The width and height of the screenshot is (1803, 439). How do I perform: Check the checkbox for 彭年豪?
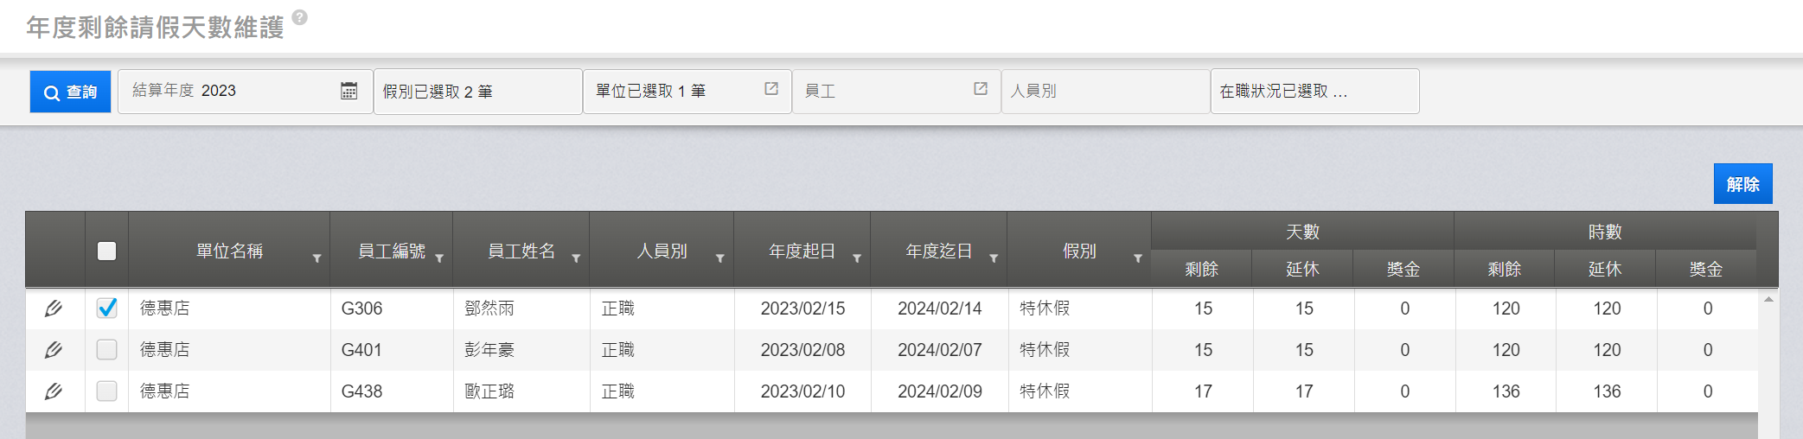(x=107, y=350)
